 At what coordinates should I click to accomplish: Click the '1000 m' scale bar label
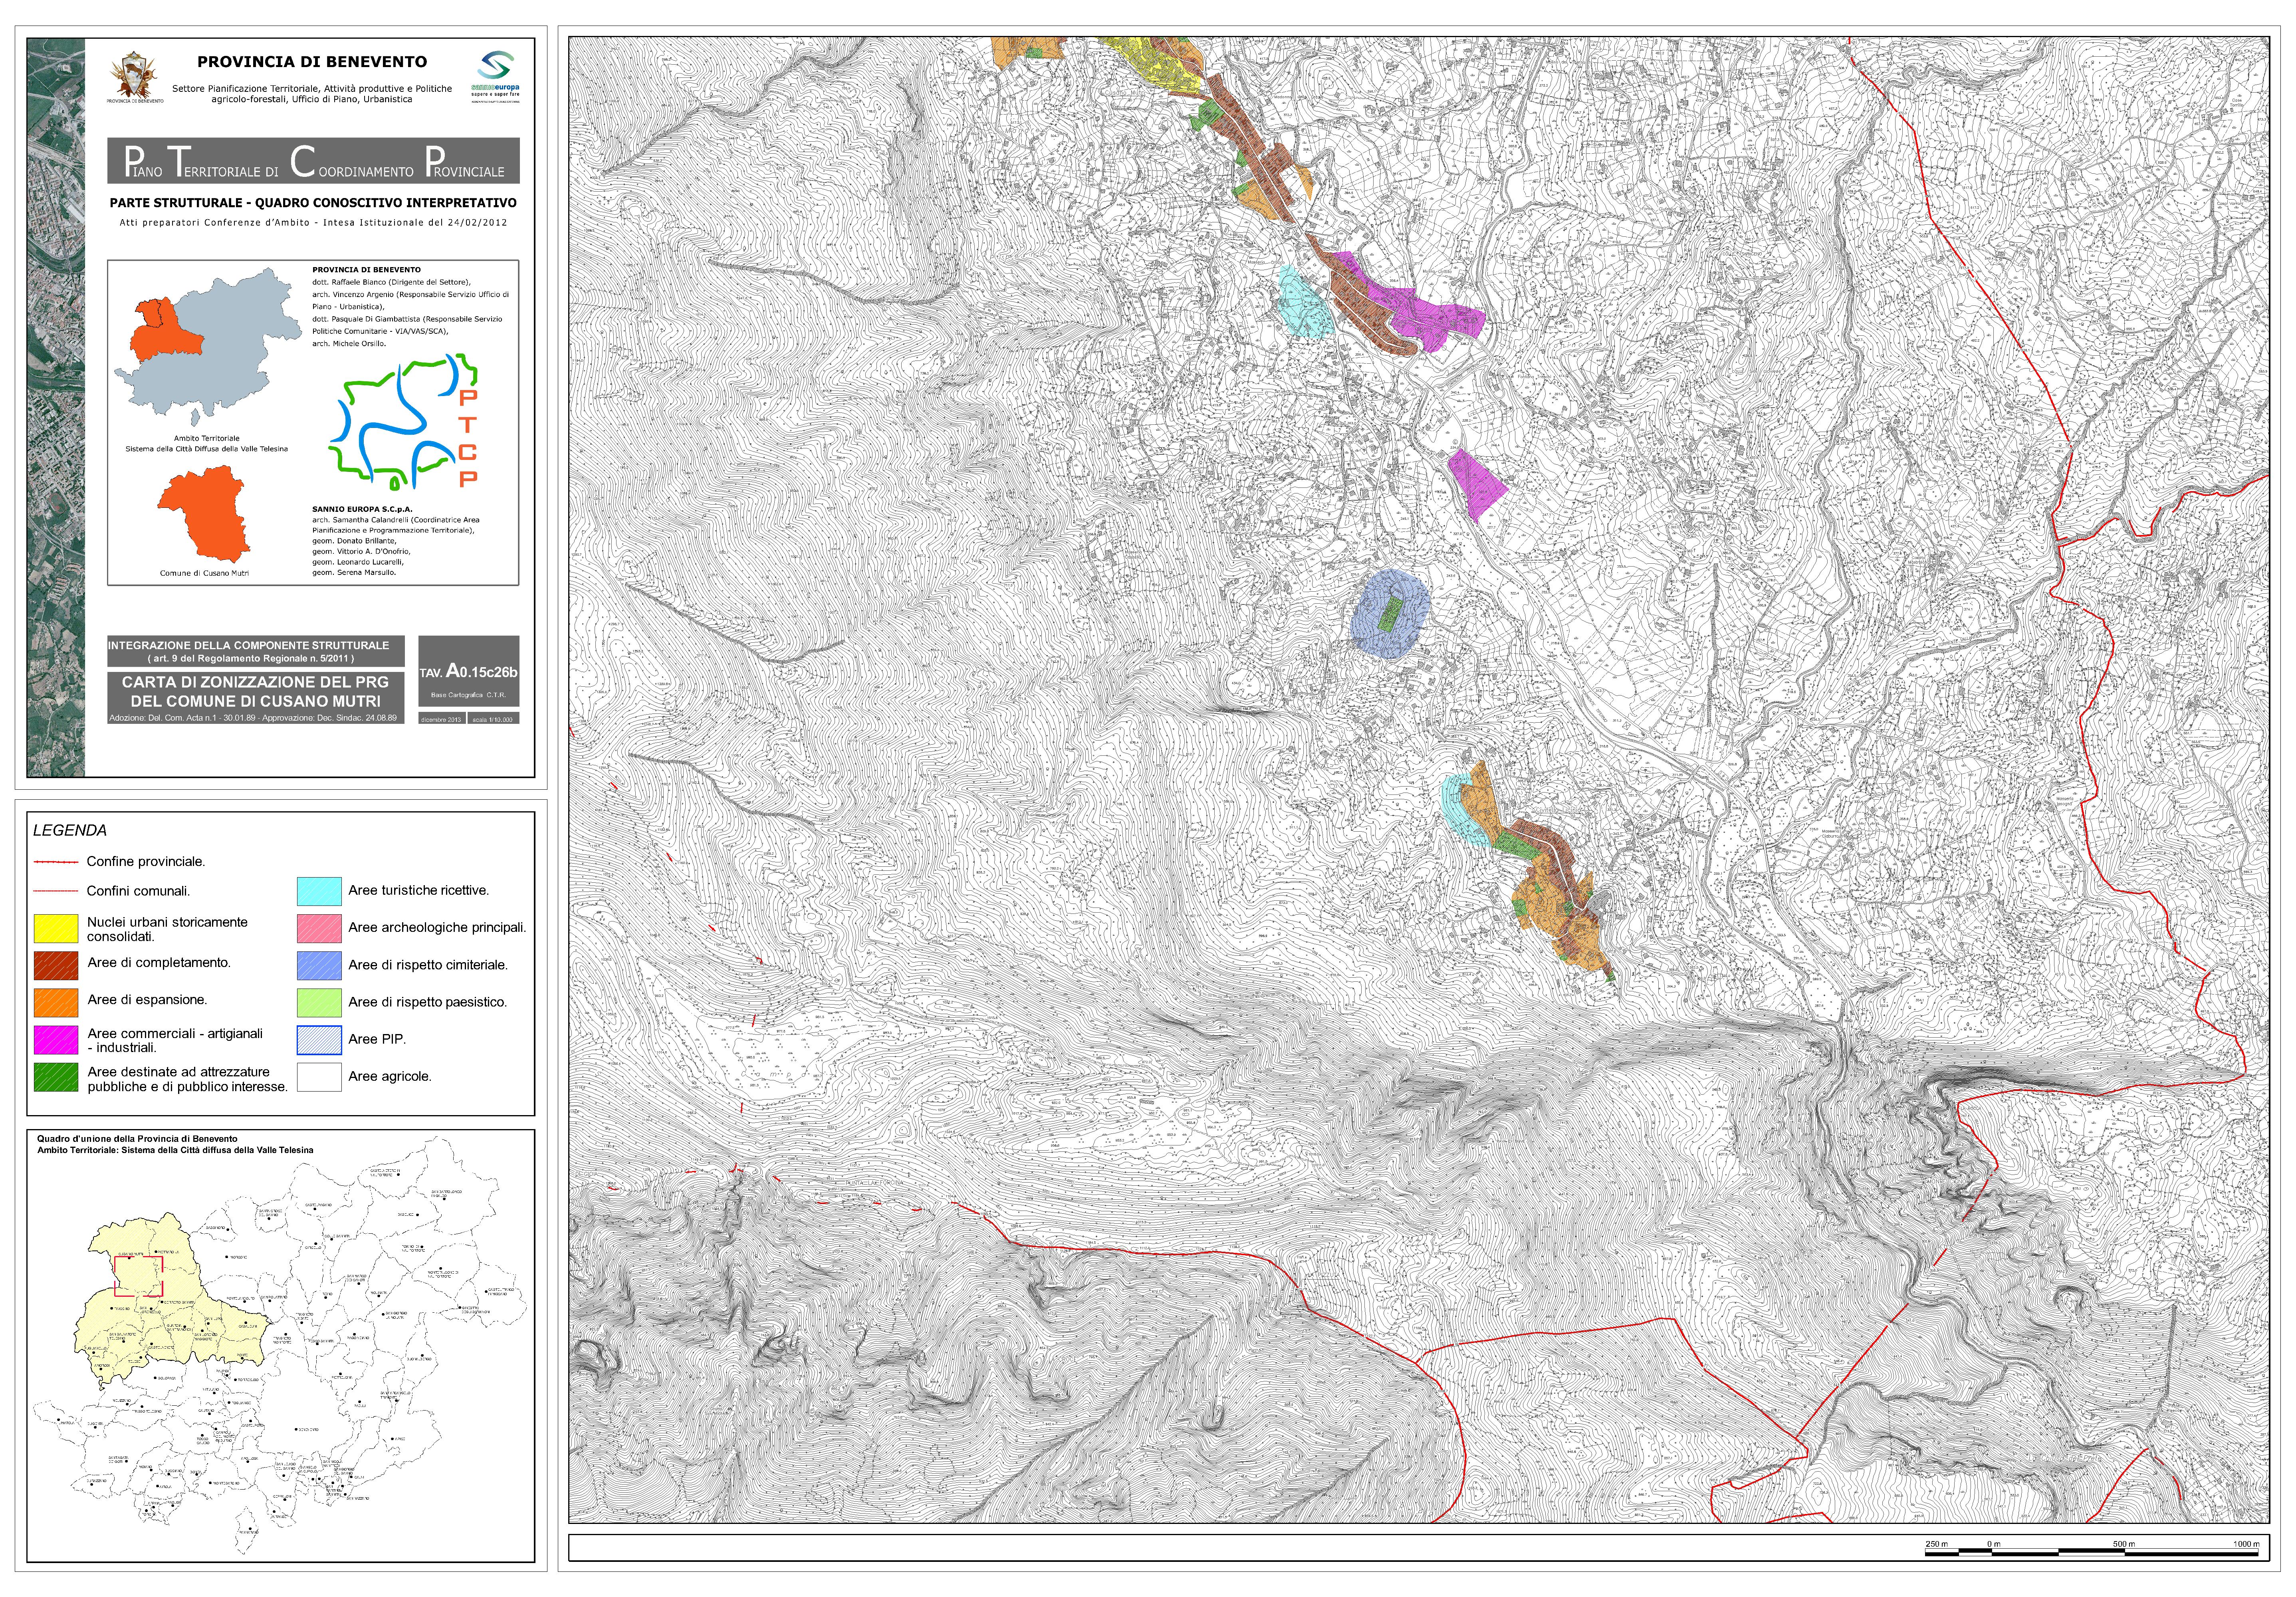point(2246,1544)
